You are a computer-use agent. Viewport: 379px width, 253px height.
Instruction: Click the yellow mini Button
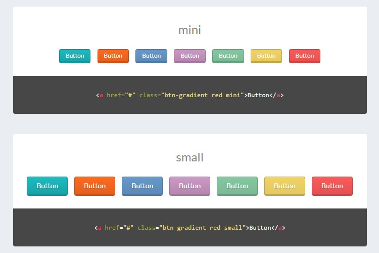[266, 56]
